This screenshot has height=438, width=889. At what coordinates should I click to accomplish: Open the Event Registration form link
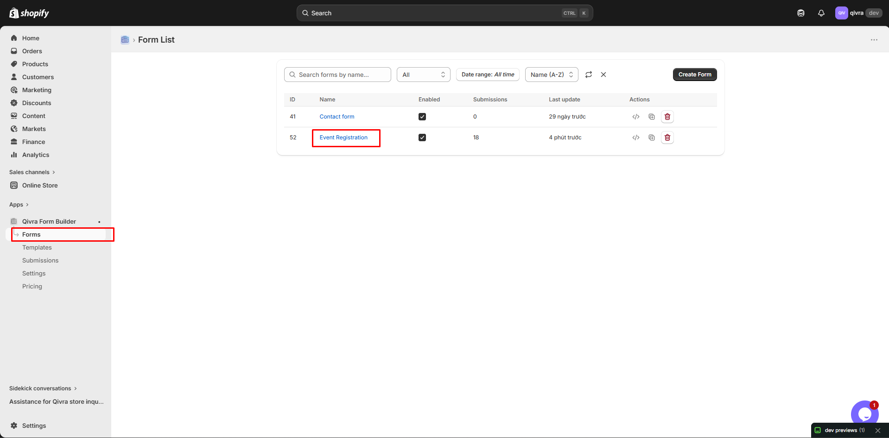pyautogui.click(x=343, y=138)
